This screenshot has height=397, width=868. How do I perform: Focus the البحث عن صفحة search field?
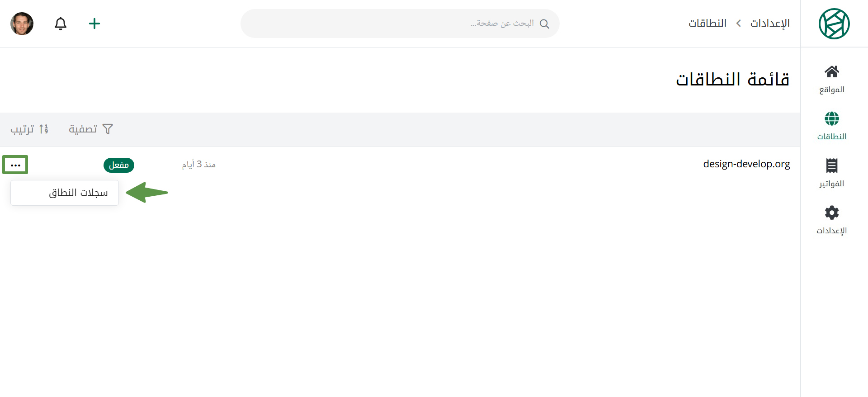coord(400,24)
